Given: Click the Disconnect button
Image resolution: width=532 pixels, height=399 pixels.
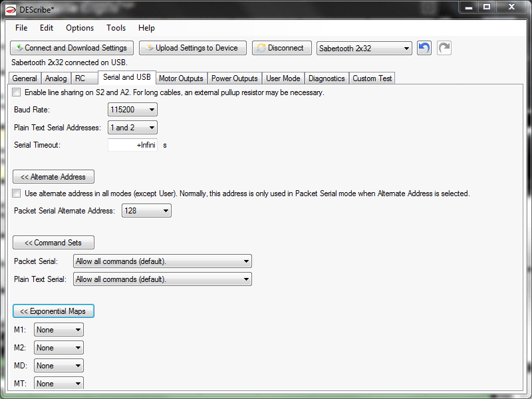Looking at the screenshot, I should [x=282, y=48].
